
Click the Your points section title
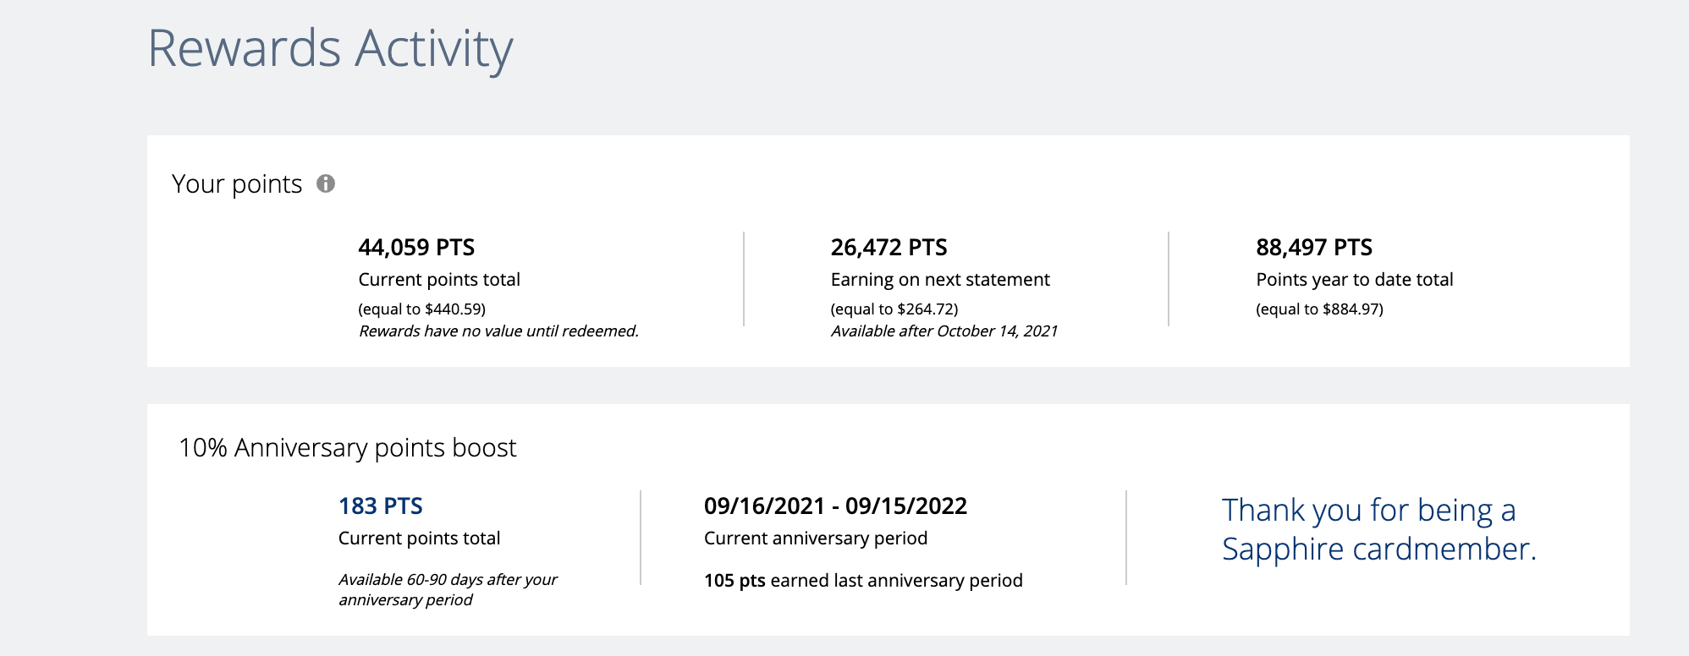point(237,184)
